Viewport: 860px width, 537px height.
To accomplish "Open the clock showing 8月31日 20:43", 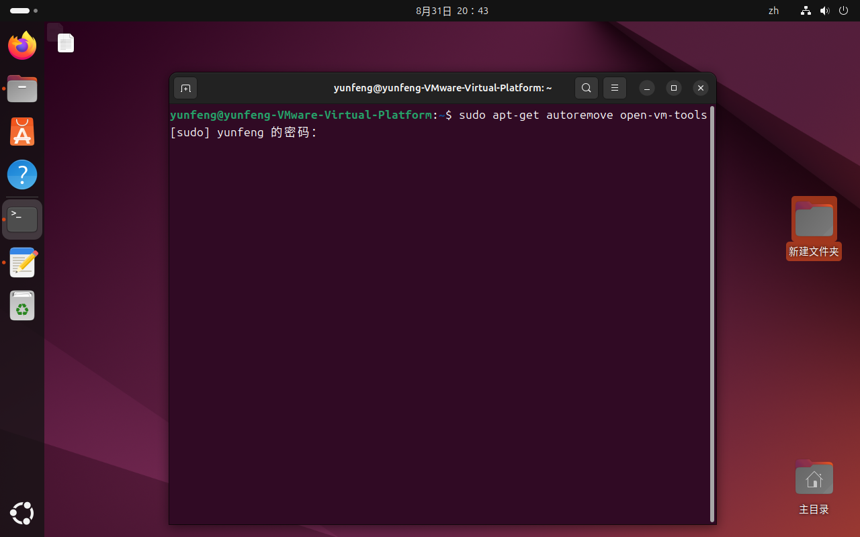I will coord(452,11).
